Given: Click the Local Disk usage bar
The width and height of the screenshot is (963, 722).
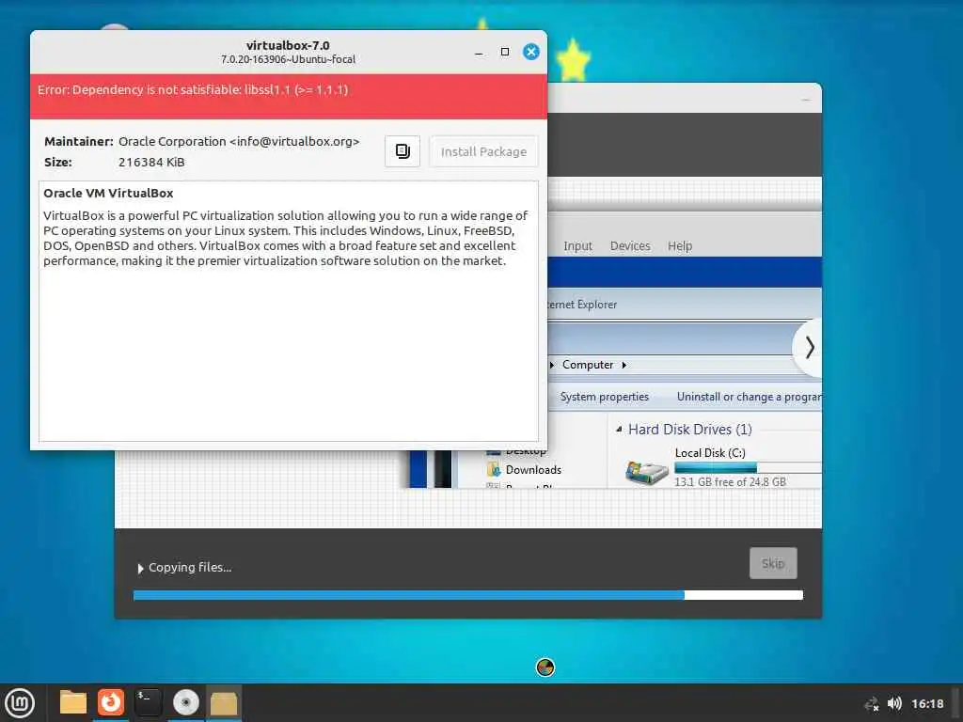Looking at the screenshot, I should tap(748, 468).
